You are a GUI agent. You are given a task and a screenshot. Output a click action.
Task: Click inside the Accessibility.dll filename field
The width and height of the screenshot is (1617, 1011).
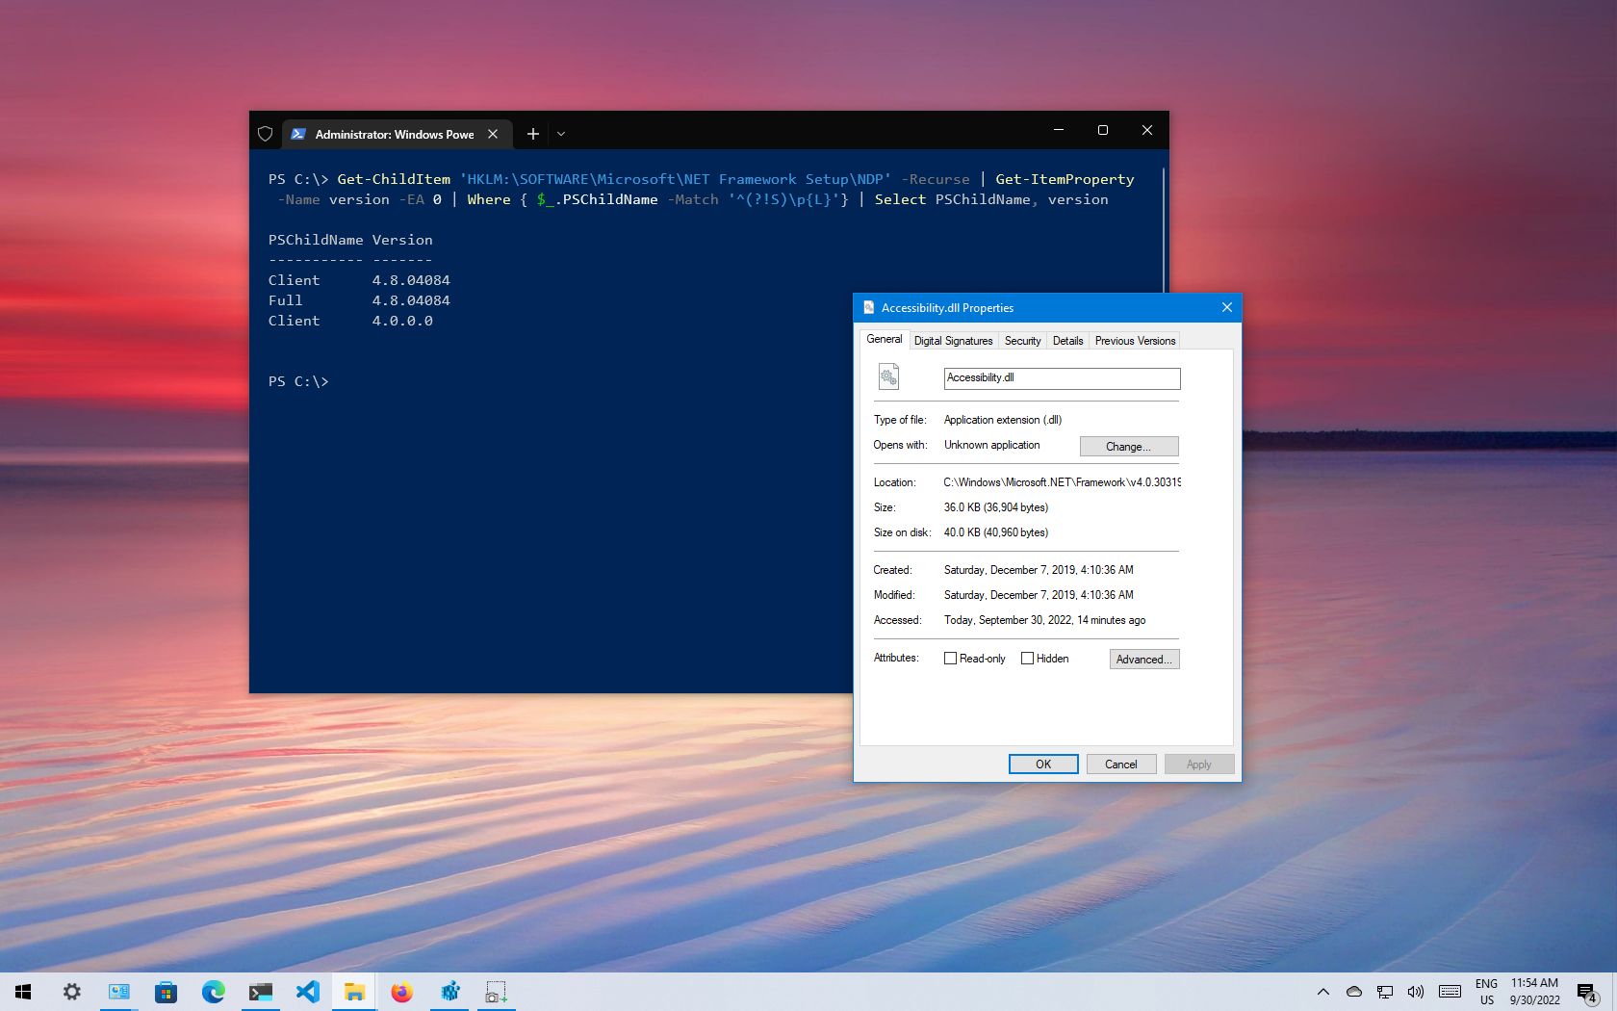(1061, 378)
